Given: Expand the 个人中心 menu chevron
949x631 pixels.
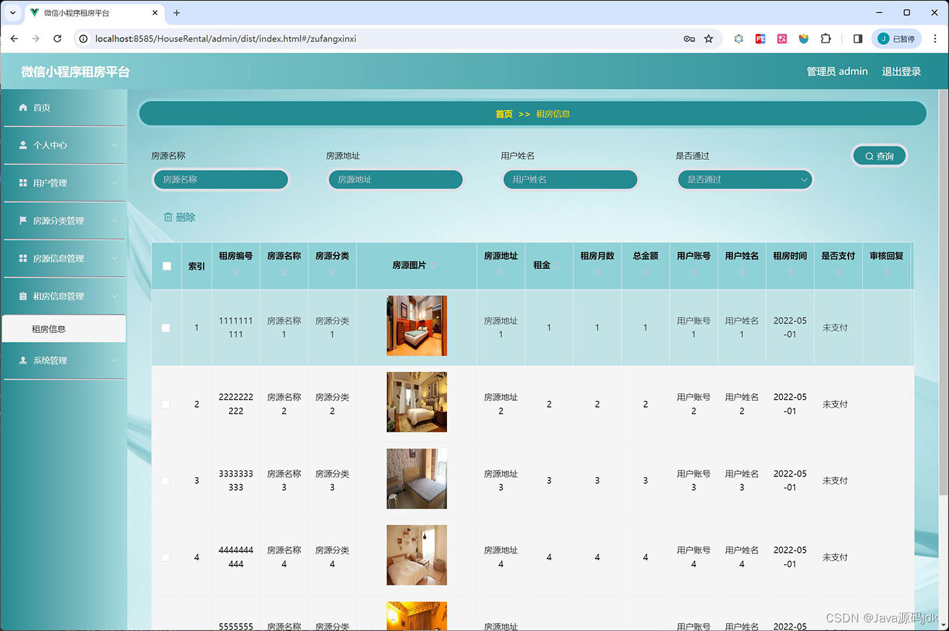Looking at the screenshot, I should point(114,145).
